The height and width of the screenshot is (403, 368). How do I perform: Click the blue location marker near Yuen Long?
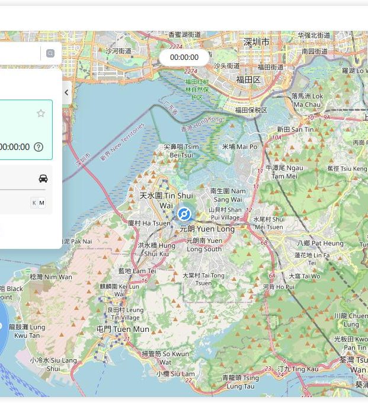pyautogui.click(x=184, y=214)
